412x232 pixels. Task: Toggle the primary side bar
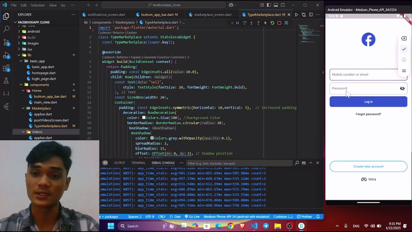269,5
